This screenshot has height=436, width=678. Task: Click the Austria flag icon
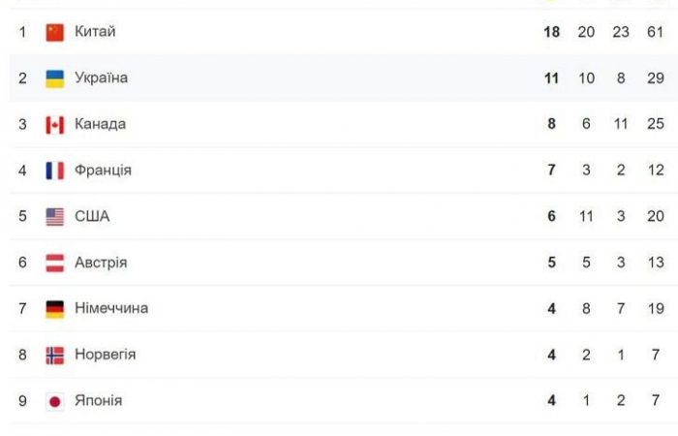coord(55,264)
